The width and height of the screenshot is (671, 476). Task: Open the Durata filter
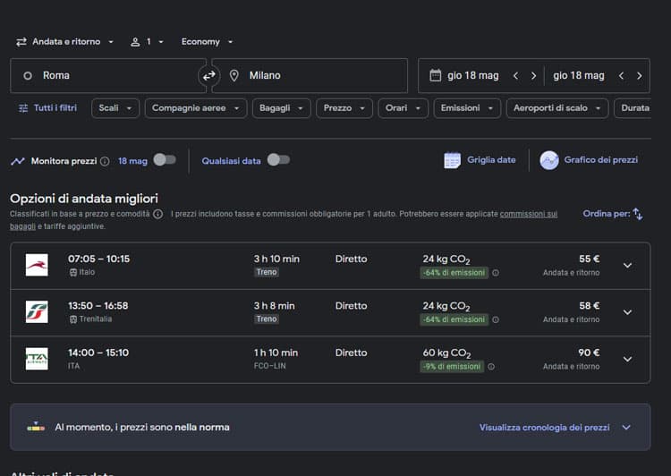633,108
